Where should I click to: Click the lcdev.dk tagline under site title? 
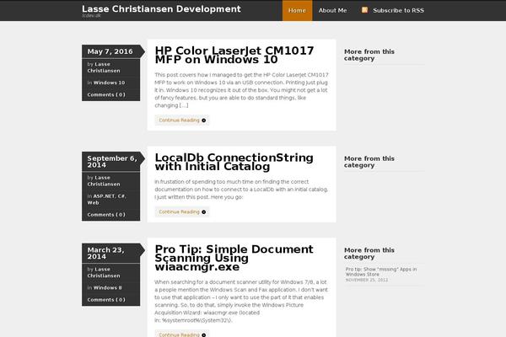coord(91,15)
